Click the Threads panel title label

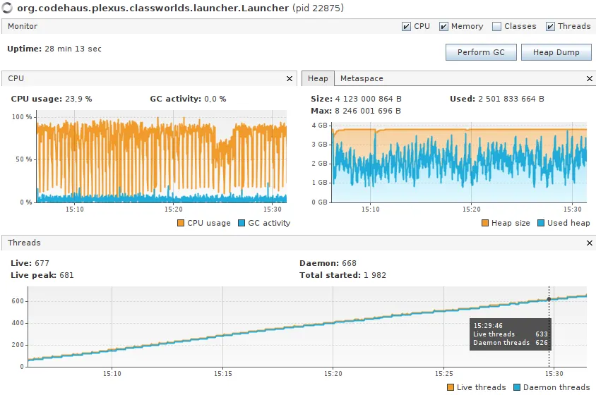point(24,243)
